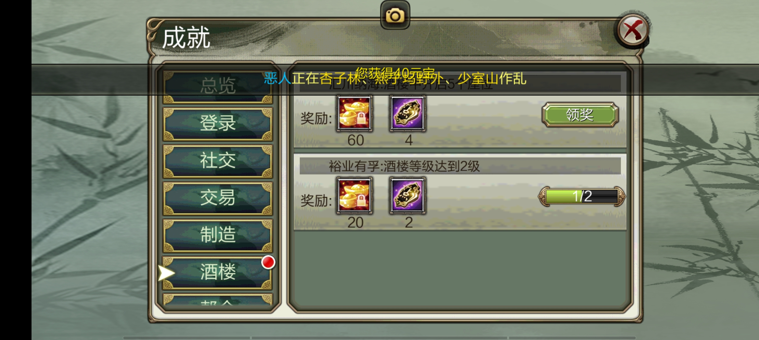Select the 裕业有孚 achievement title bar
The height and width of the screenshot is (340, 759).
[460, 166]
